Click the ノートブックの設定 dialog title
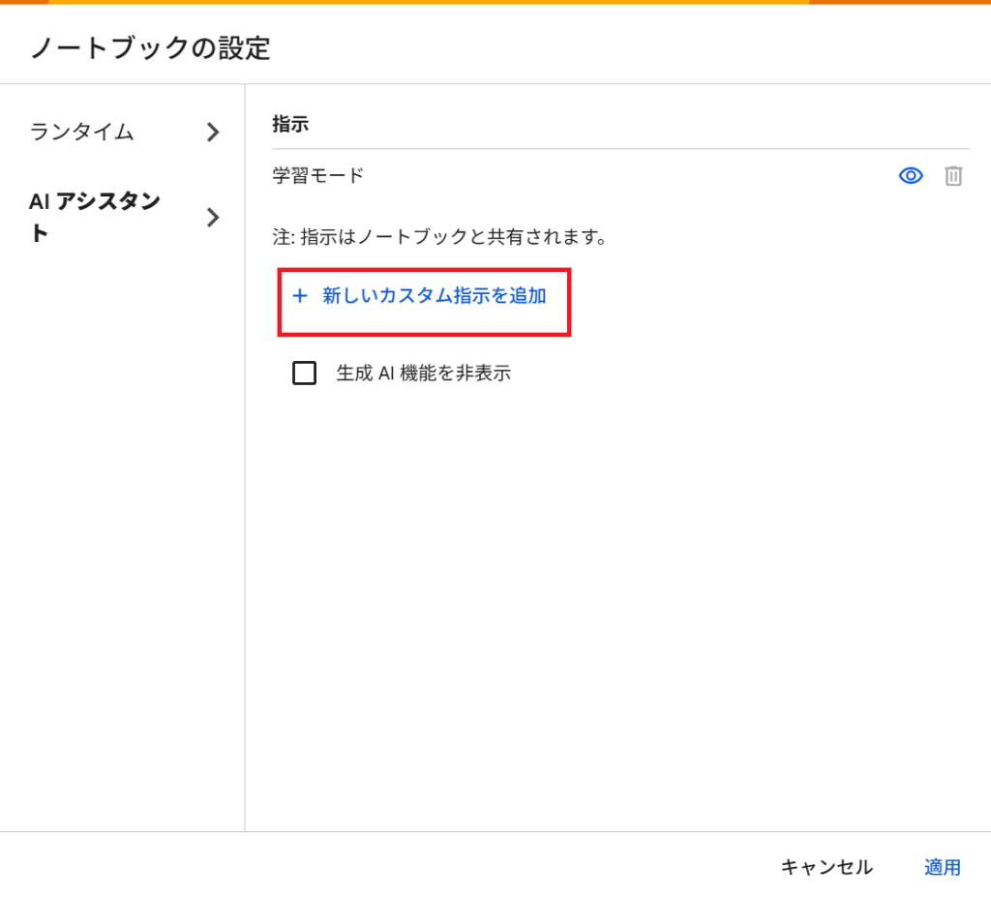 click(x=150, y=48)
